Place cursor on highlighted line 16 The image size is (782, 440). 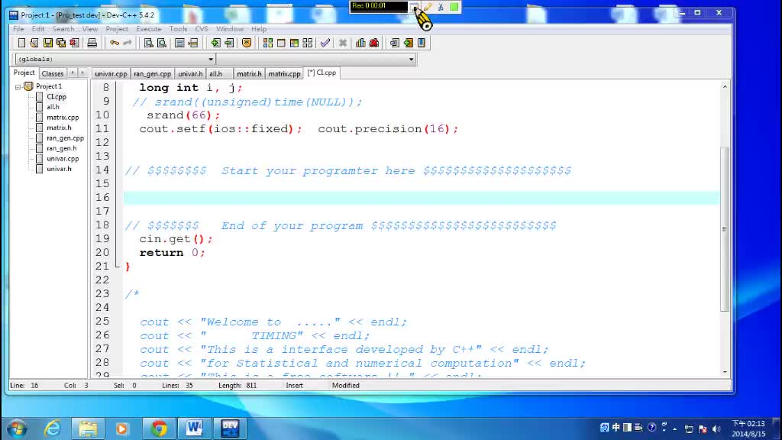[x=422, y=198]
